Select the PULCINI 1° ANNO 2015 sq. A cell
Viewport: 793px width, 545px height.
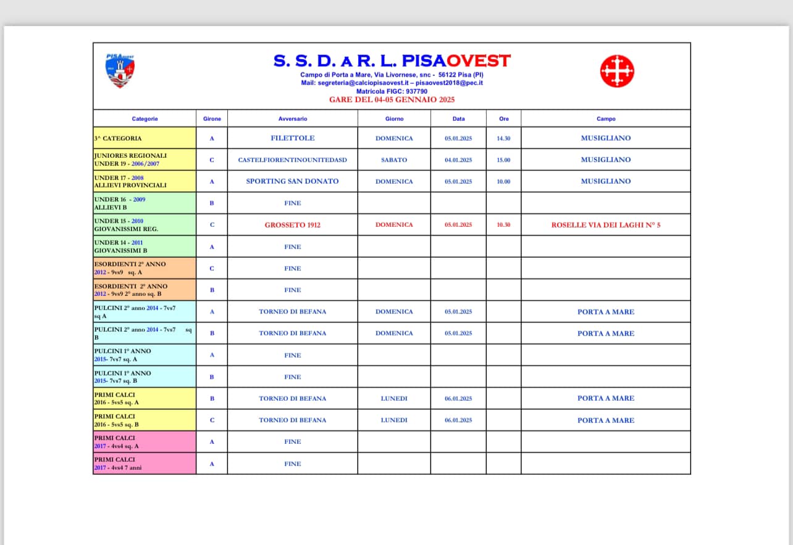tap(145, 355)
